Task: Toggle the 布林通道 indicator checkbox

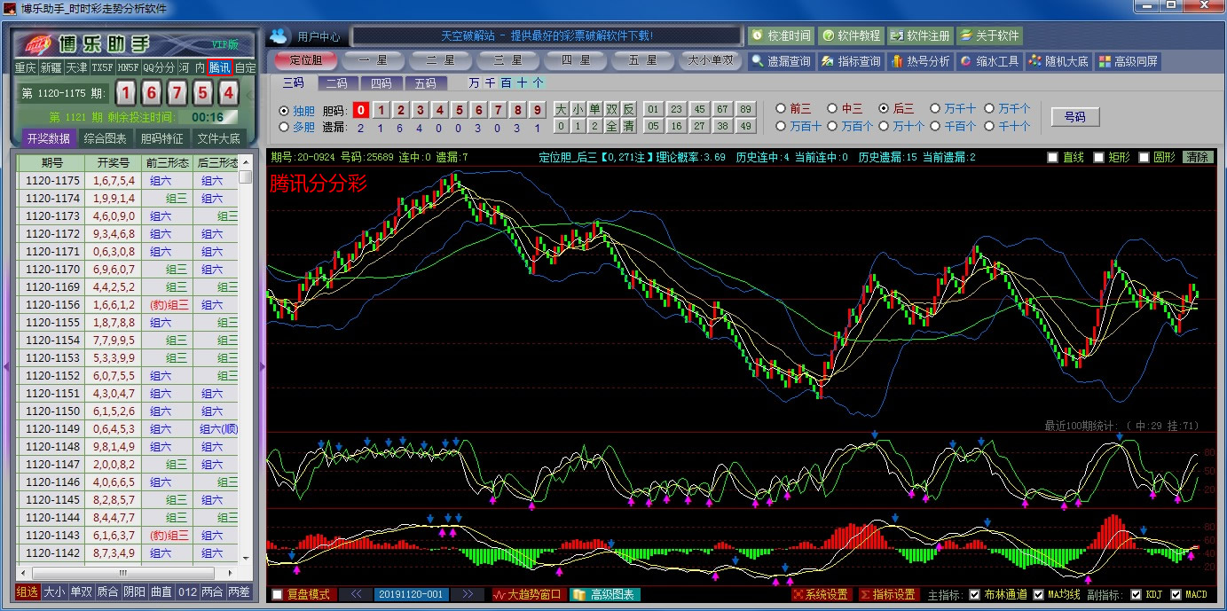Action: pos(974,595)
